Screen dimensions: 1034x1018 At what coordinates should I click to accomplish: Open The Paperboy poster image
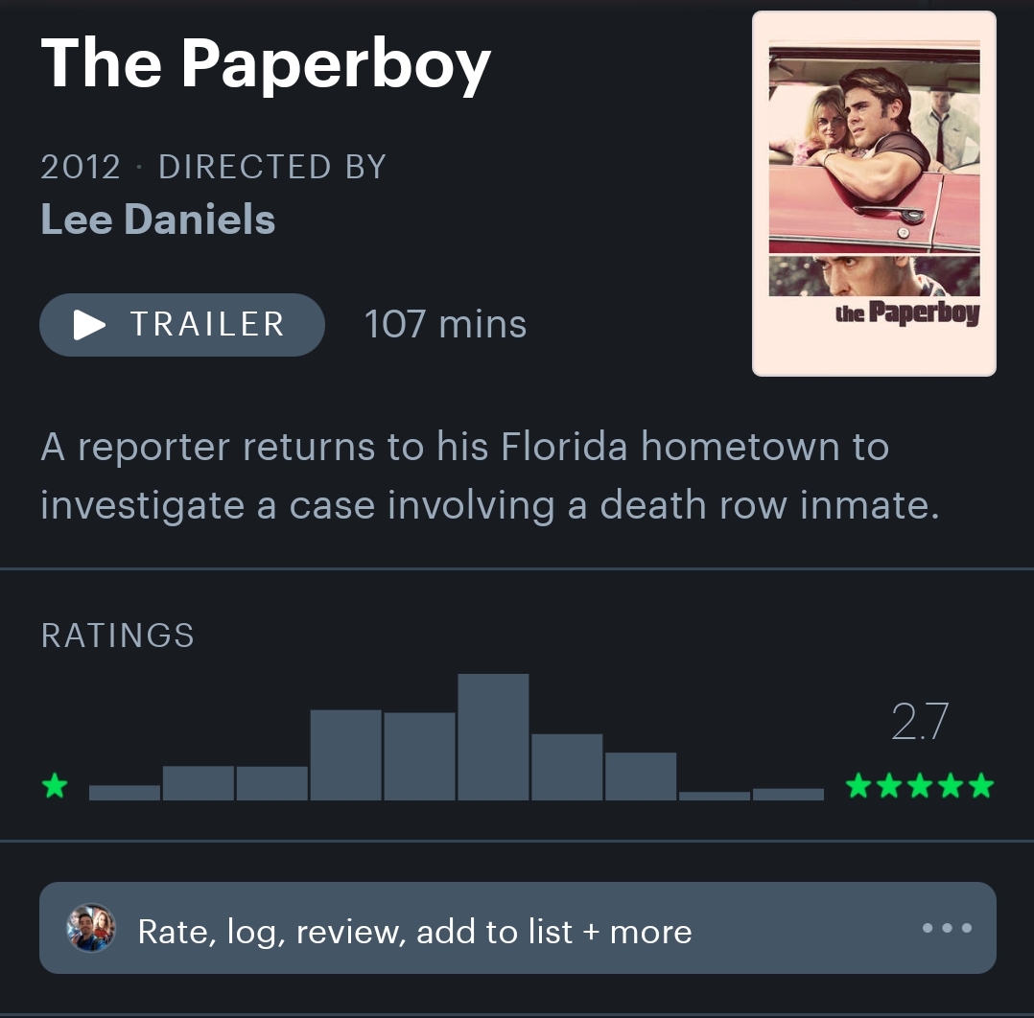pos(874,193)
